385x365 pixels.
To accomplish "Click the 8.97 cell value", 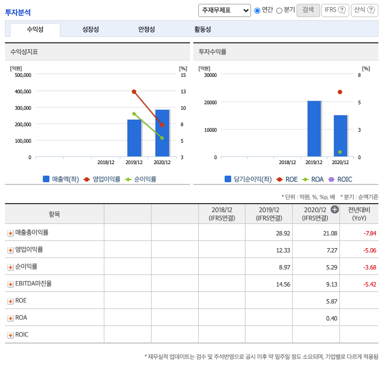I will point(284,267).
